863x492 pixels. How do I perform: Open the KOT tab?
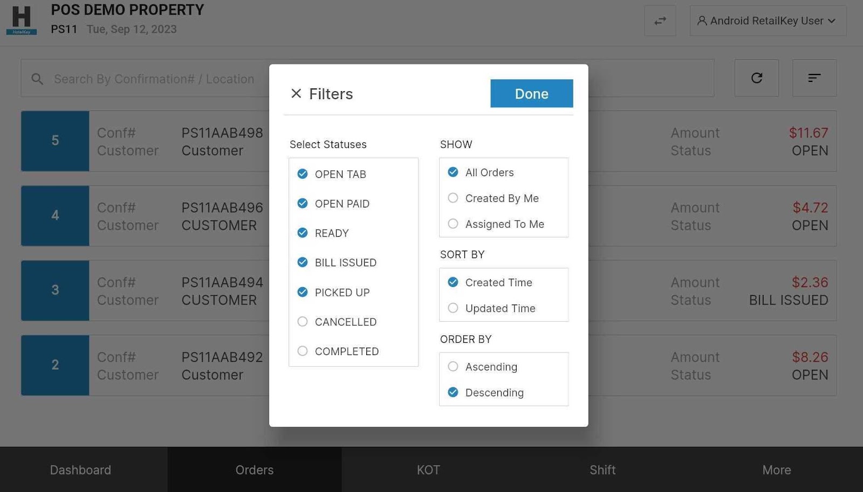428,470
